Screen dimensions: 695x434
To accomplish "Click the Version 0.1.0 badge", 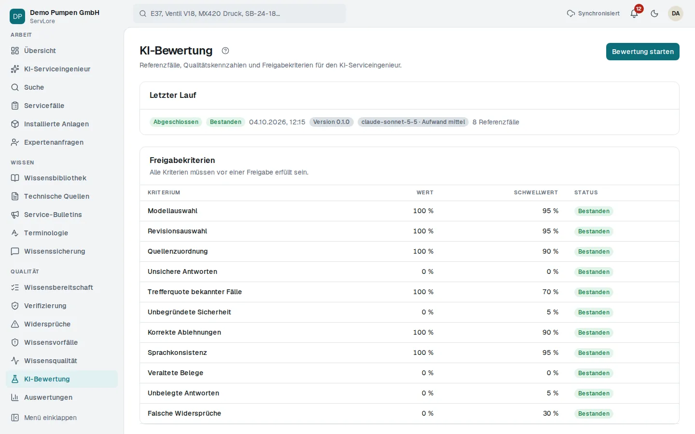I will tap(331, 122).
